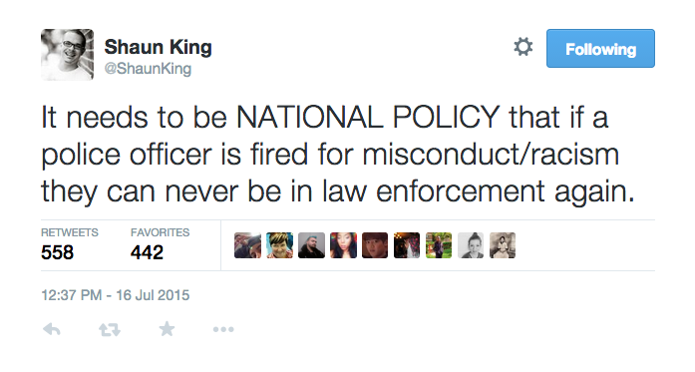Open Shaun King's profile picture
This screenshot has height=372, width=695.
68,55
